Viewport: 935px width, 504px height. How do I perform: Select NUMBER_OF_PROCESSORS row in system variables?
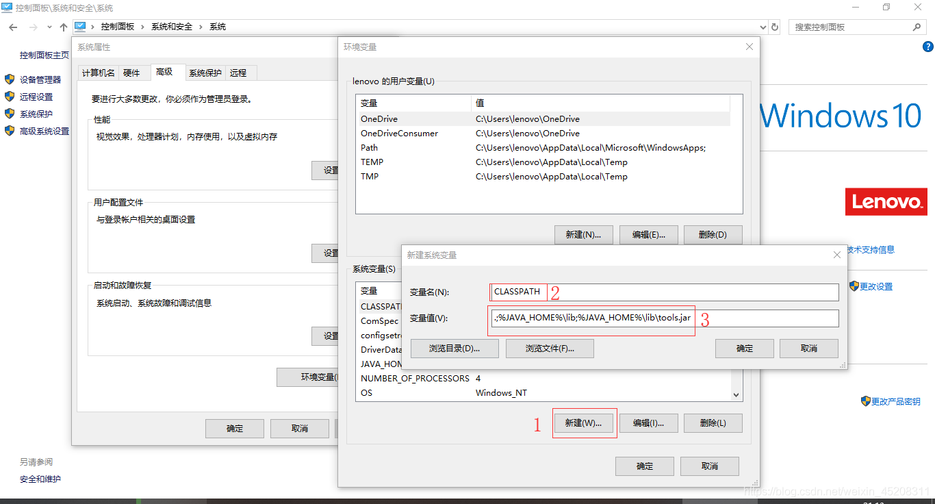click(x=544, y=378)
